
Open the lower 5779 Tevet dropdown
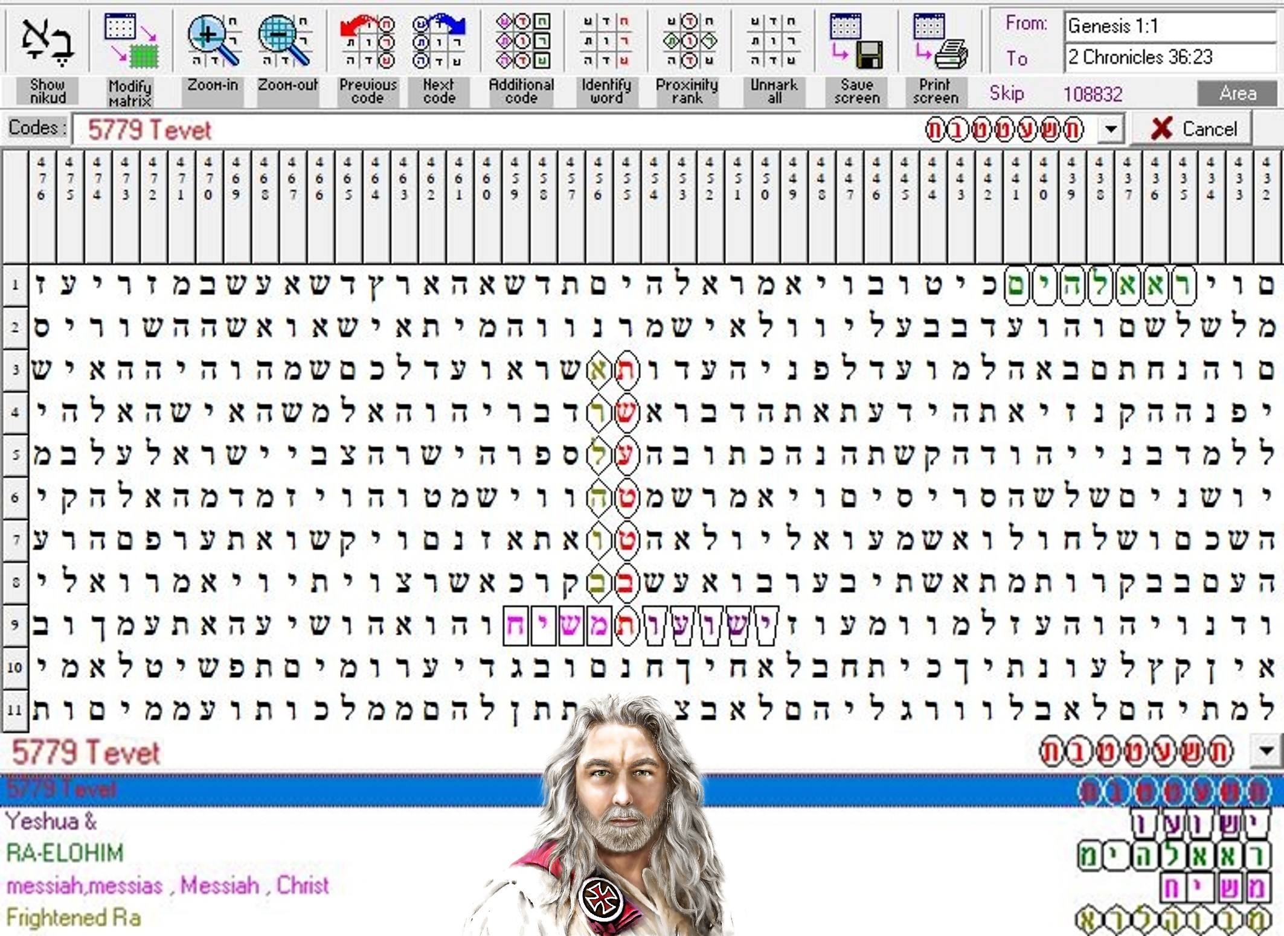click(1267, 751)
